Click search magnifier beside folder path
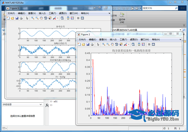Image resolution: width=188 pixels, height=132 pixels. 184,30
